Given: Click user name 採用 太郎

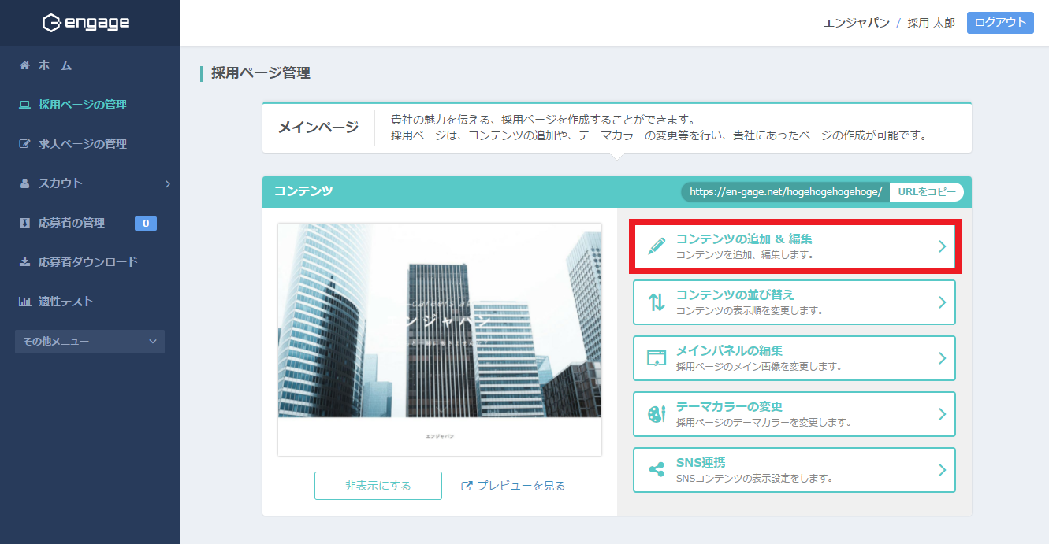Looking at the screenshot, I should point(931,23).
